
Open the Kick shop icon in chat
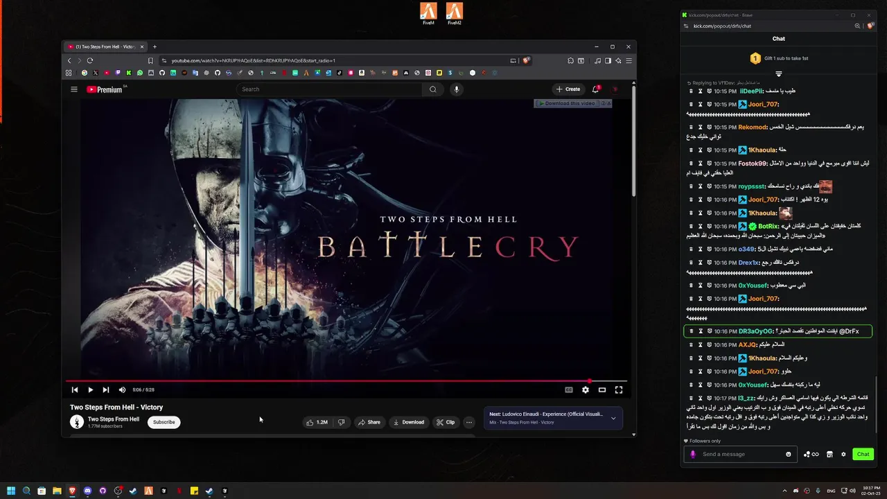[x=829, y=455]
